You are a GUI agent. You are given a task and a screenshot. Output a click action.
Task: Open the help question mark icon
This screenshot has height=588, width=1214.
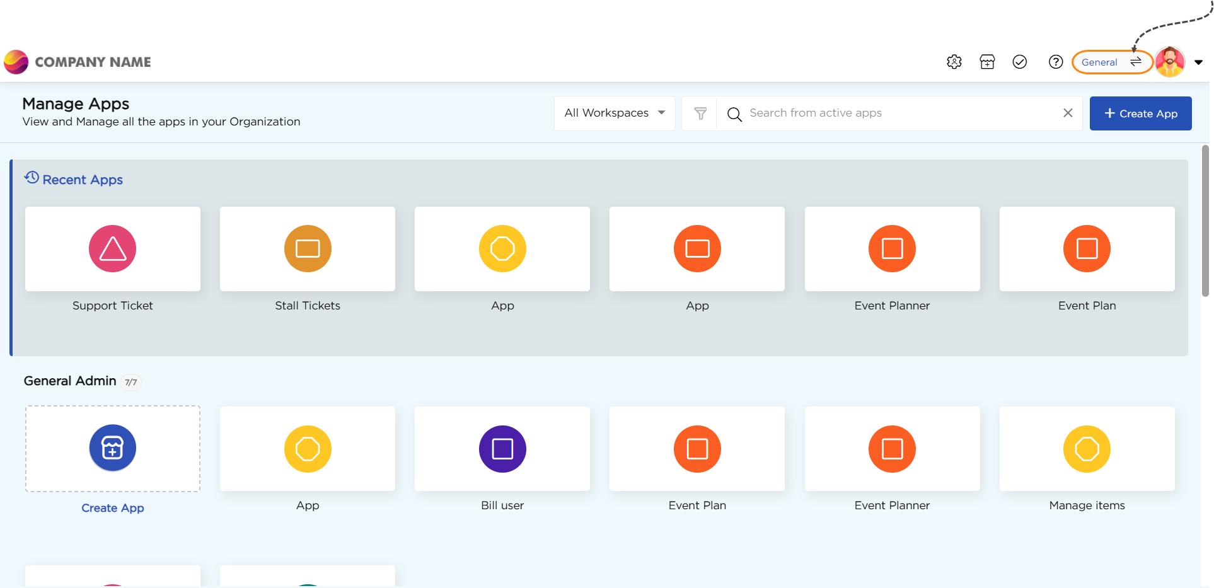(1055, 62)
